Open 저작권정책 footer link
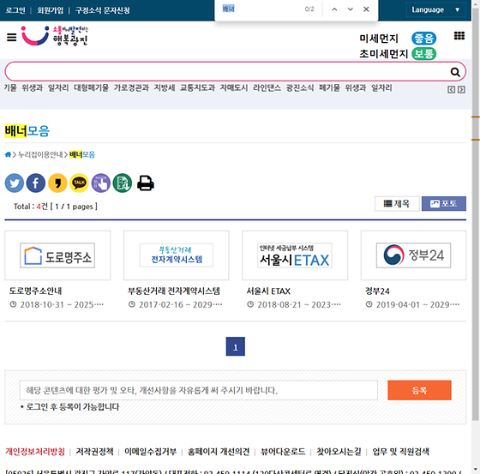This screenshot has width=480, height=474. tap(94, 452)
